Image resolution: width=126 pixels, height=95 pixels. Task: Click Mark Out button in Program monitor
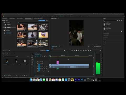tap(69, 51)
